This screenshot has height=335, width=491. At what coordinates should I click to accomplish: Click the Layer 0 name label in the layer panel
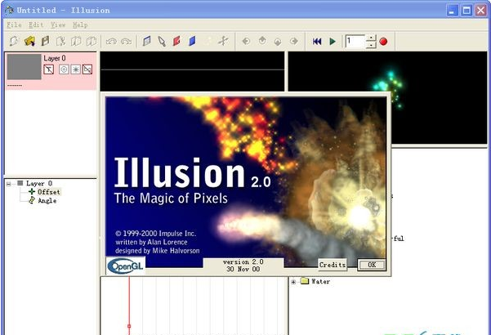pos(55,58)
